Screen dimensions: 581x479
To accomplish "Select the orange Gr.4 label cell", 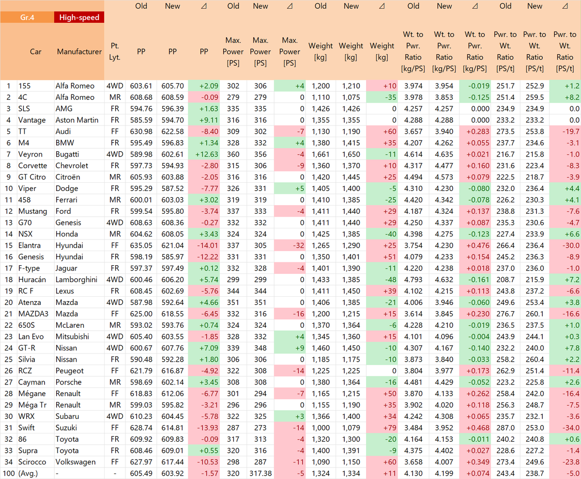I will 27,17.
